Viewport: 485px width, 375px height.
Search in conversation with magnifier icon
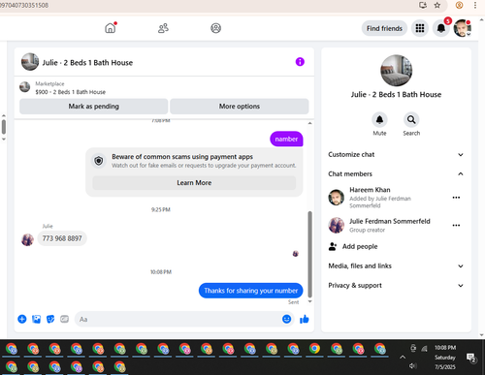(411, 120)
